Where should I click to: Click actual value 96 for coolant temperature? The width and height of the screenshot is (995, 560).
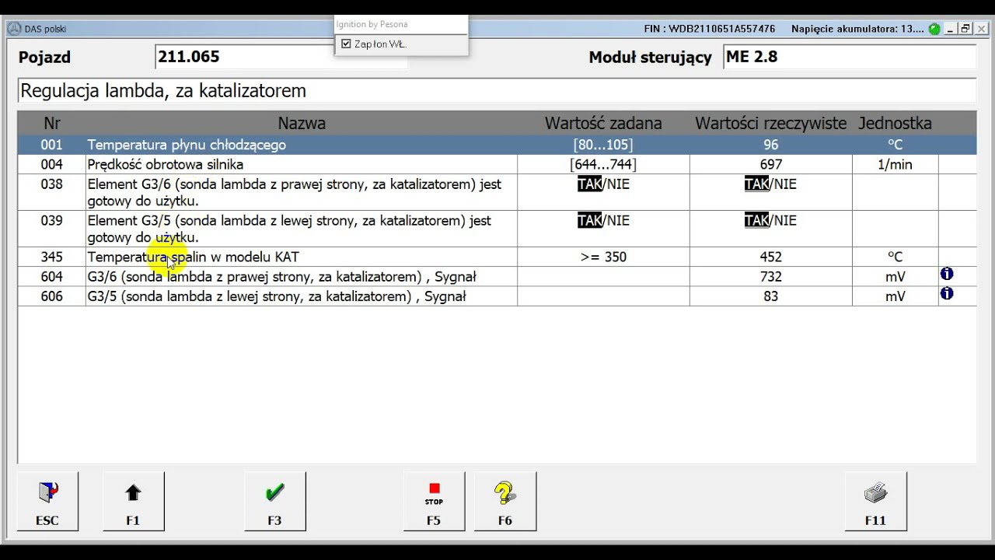(x=770, y=145)
